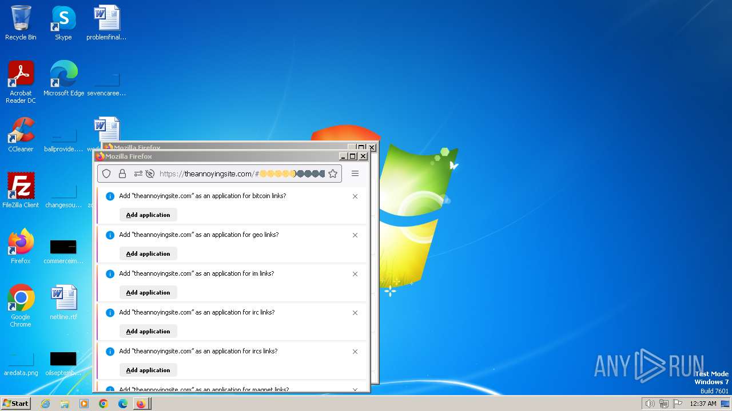
Task: Launch Internet Explorer from the taskbar
Action: point(45,404)
